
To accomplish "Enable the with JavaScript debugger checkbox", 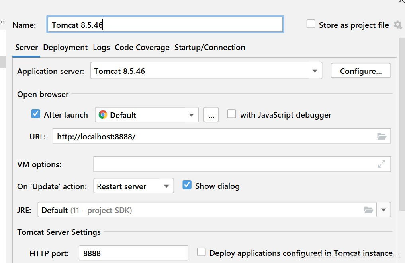I will (x=231, y=114).
